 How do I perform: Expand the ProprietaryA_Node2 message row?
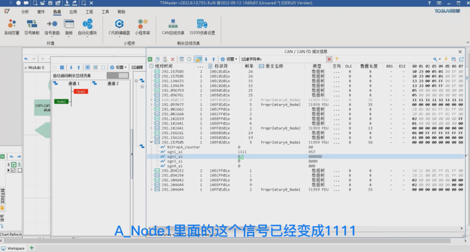[151, 104]
